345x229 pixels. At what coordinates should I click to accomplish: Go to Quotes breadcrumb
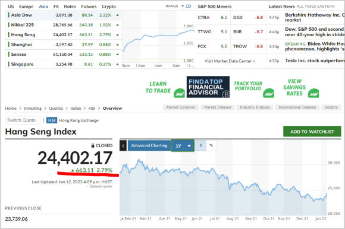point(56,108)
